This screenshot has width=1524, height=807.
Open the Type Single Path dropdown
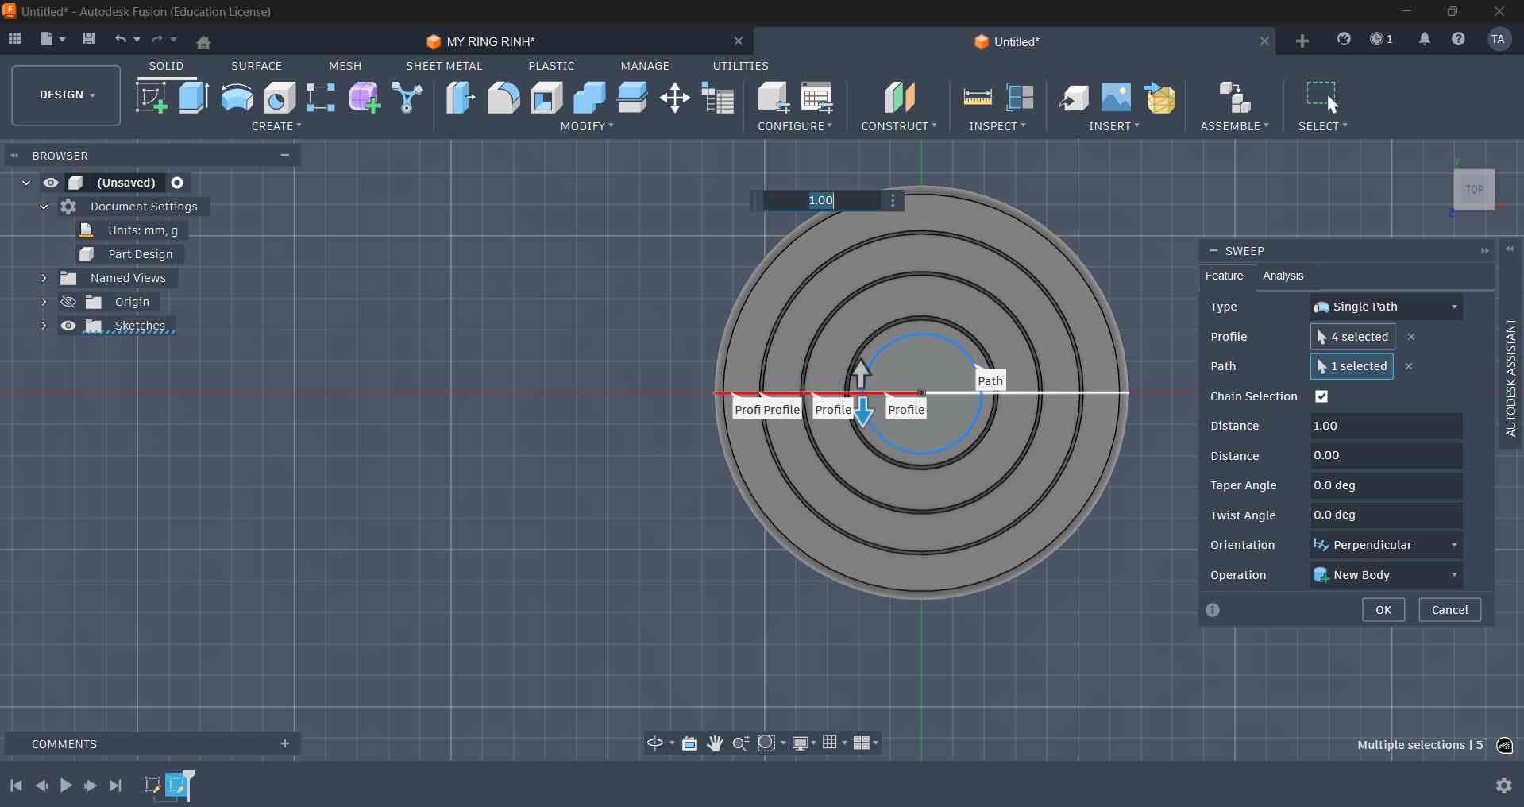click(1386, 307)
